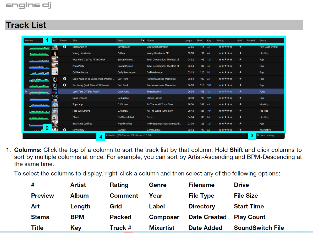Click the Art column header
This screenshot has height=233, width=313.
pyautogui.click(x=54, y=41)
